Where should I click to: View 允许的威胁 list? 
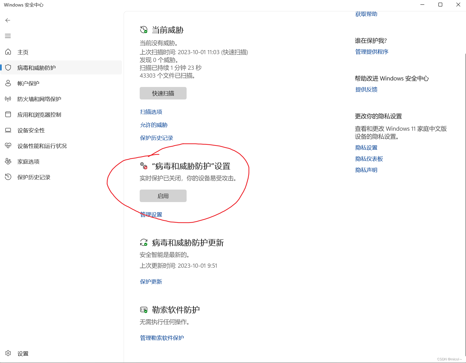(154, 125)
